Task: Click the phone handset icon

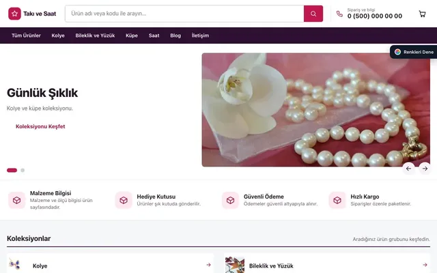Action: (x=339, y=14)
